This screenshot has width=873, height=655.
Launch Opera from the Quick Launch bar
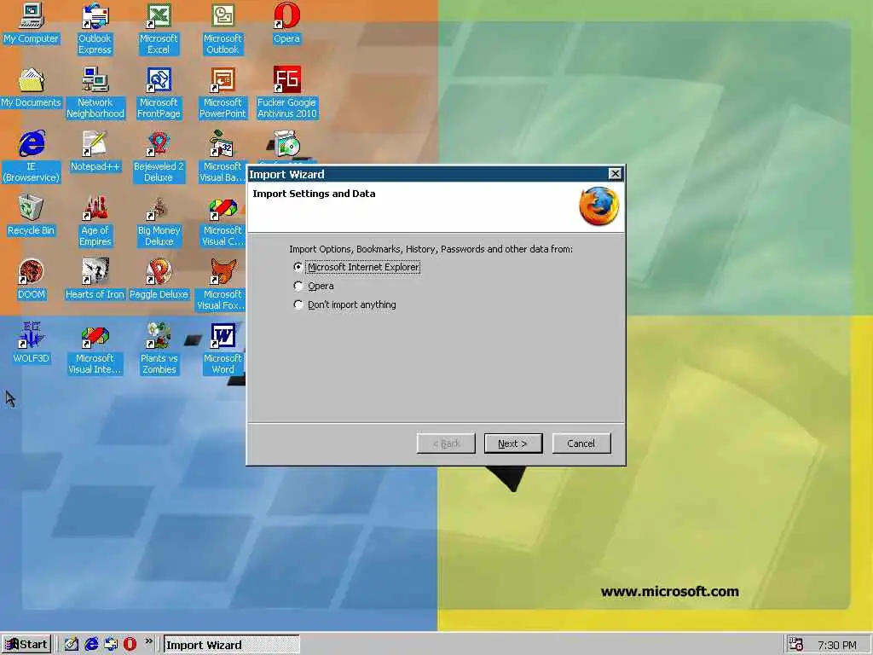130,645
